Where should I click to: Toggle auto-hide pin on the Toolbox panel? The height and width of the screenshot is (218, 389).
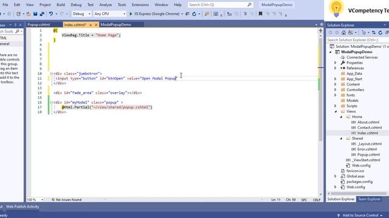15,25
